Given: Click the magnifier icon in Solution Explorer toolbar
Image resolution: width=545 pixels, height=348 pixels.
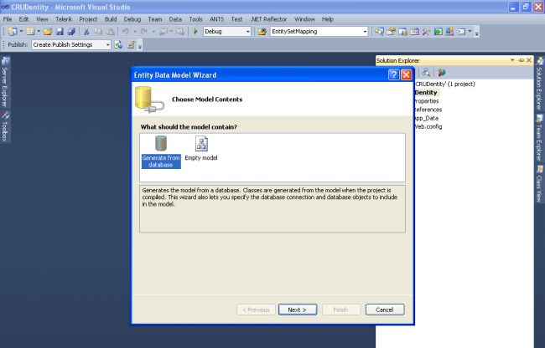Looking at the screenshot, I should (x=426, y=73).
